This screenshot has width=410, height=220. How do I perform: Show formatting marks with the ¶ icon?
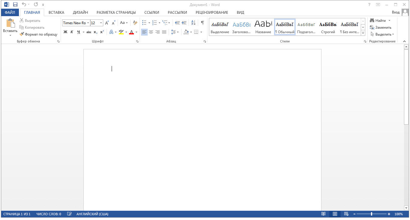203,22
